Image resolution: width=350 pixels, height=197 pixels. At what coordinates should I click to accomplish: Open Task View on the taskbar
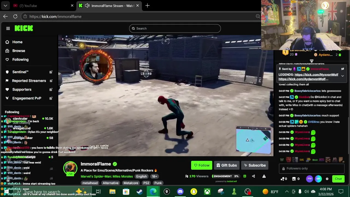[x=98, y=192]
